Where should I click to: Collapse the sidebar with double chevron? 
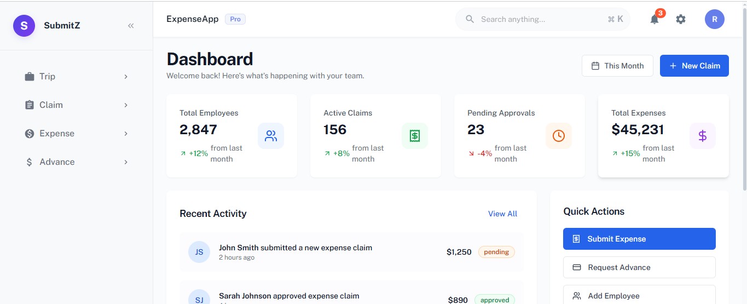click(131, 25)
